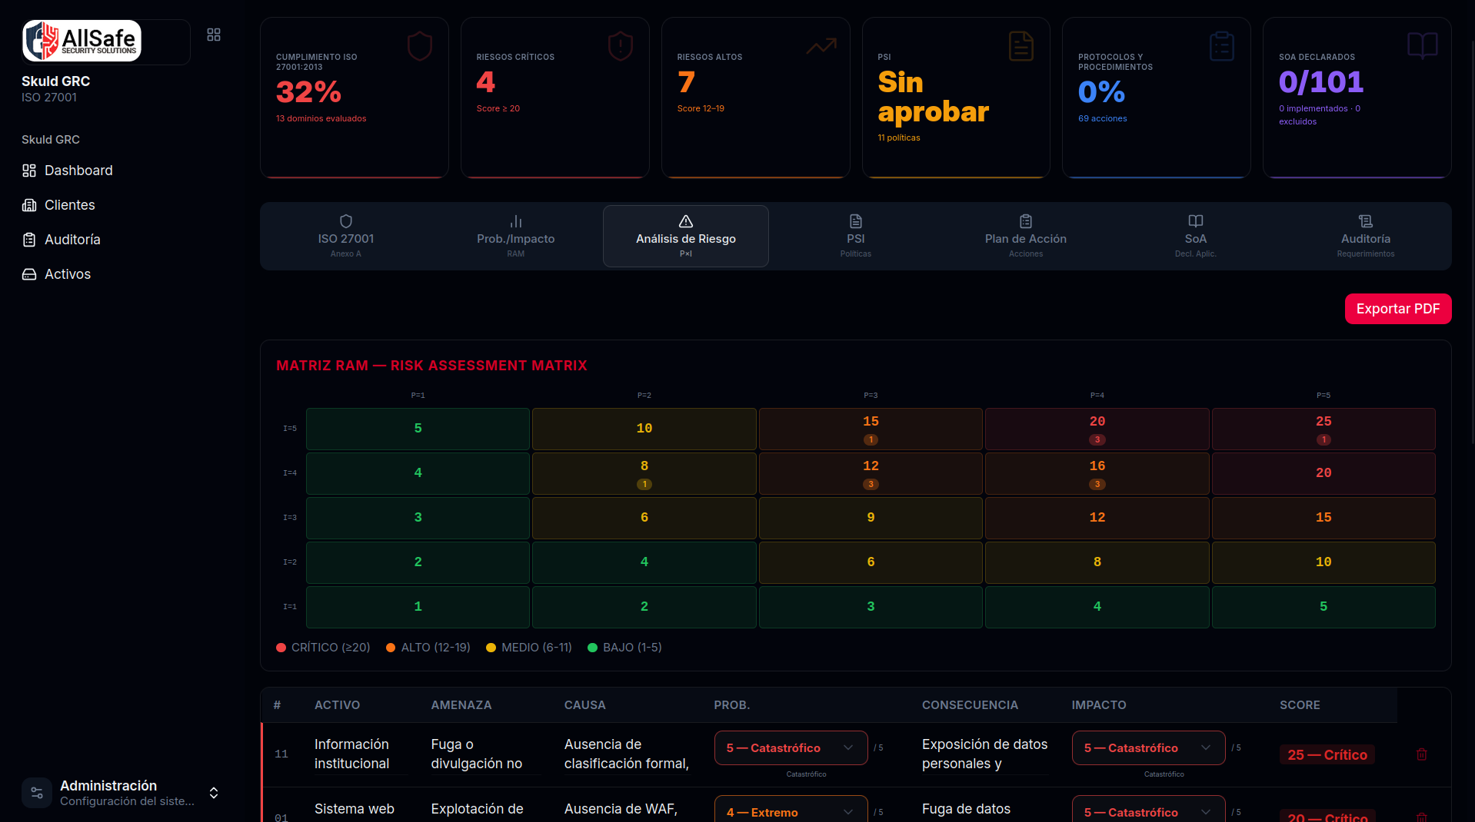Click the clipboard icon in Plan de Acción tab
Viewport: 1475px width, 822px height.
coord(1026,221)
